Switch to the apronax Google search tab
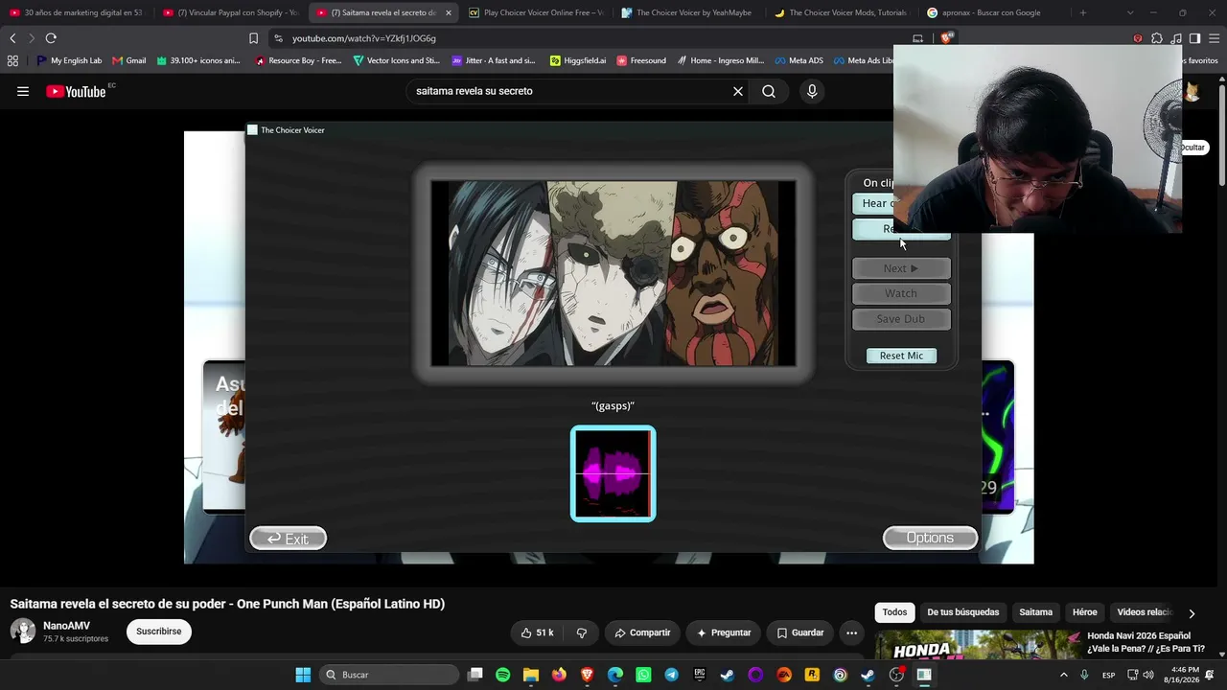Viewport: 1227px width, 690px height. coord(994,12)
